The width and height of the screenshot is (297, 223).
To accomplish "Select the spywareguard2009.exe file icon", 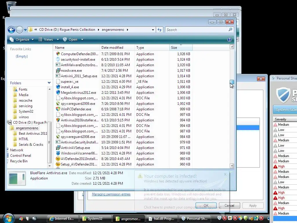I will point(58,104).
